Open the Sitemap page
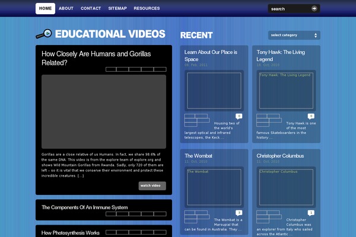356x237 pixels. 117,8
